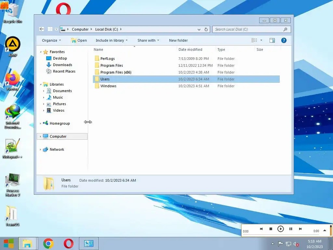Click the Back navigation arrow
This screenshot has height=250, width=333.
tap(42, 29)
